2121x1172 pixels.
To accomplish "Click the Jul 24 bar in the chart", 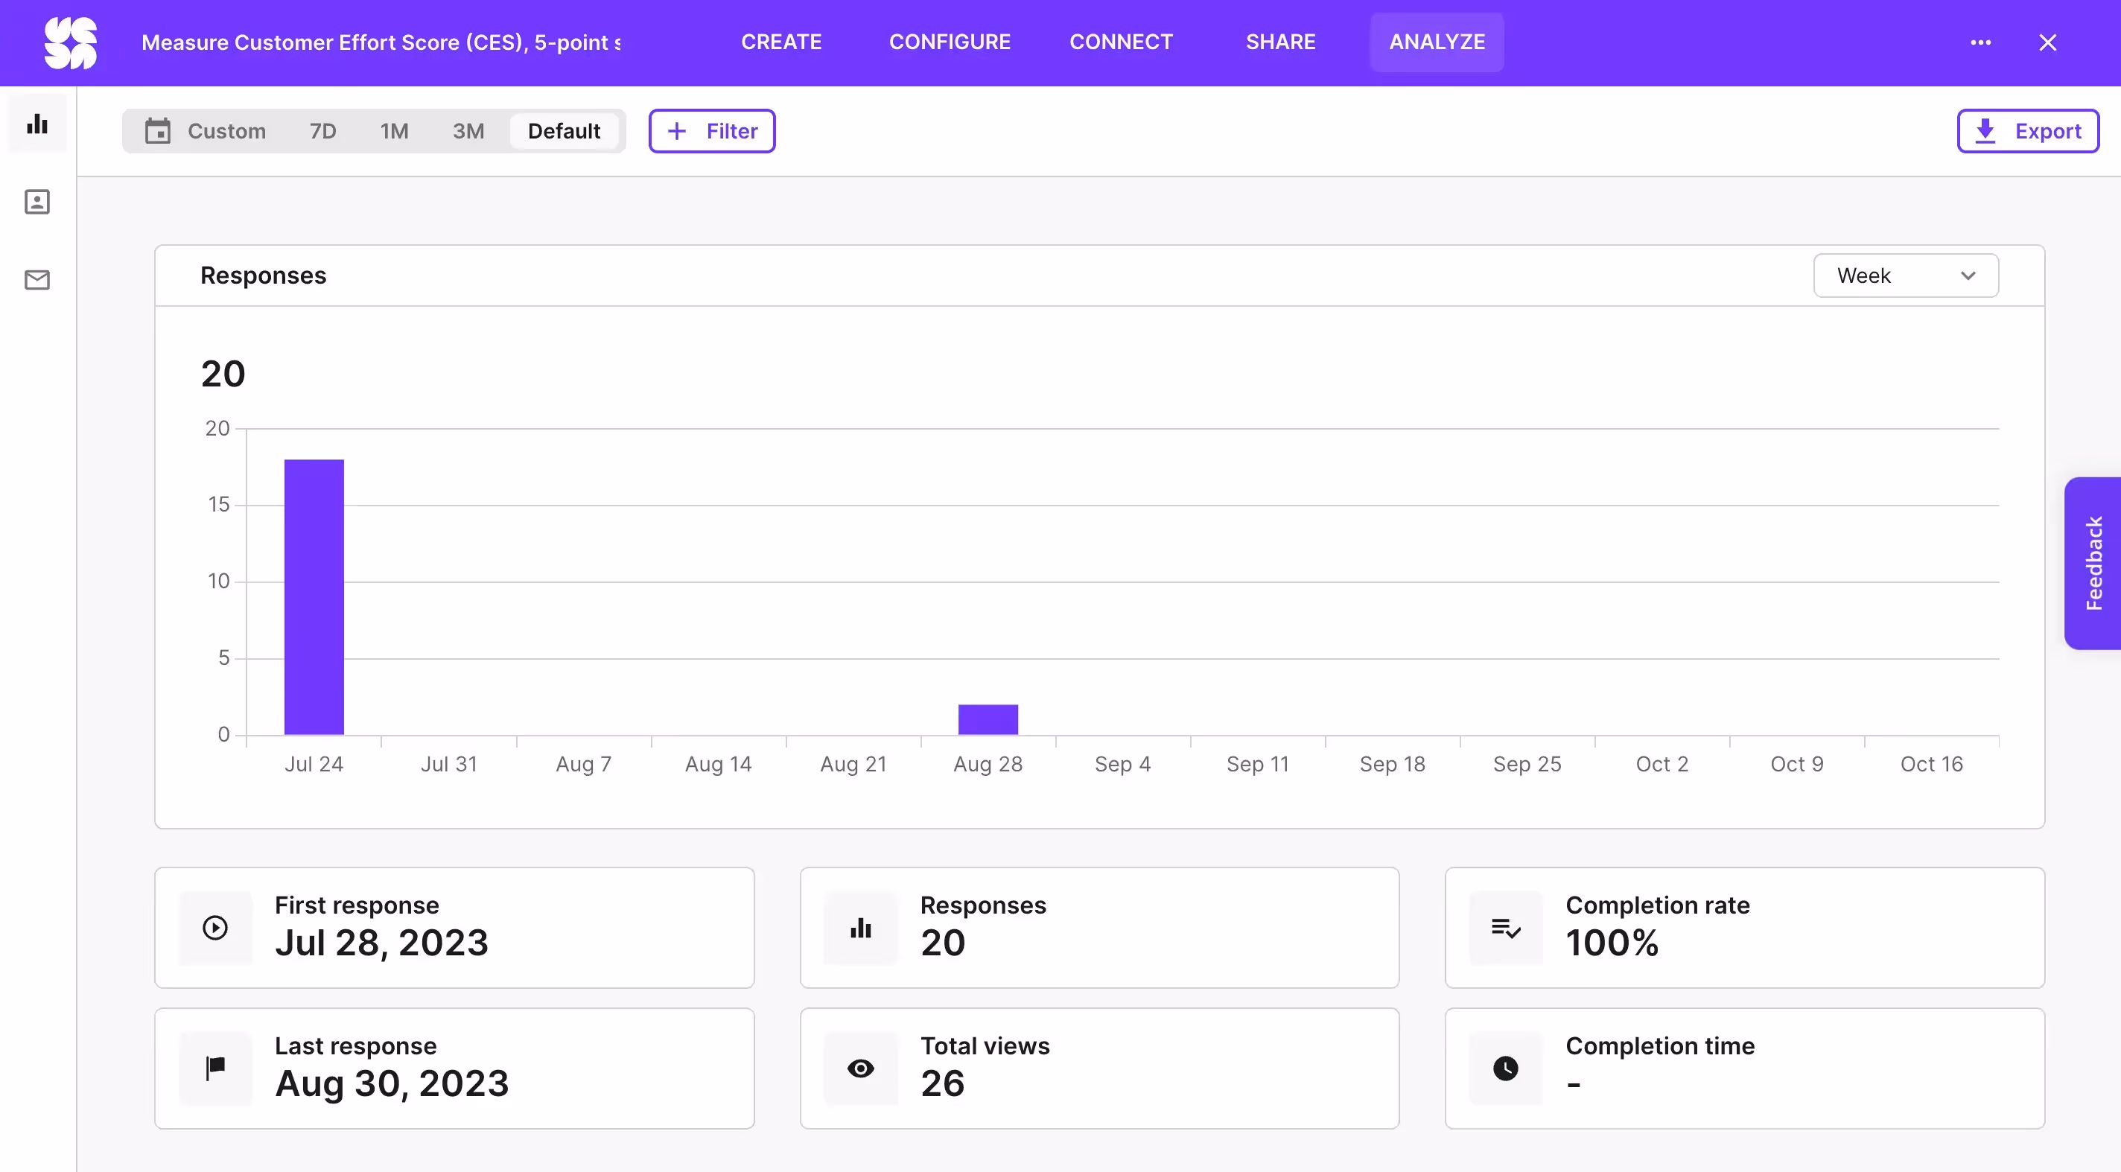I will click(314, 596).
